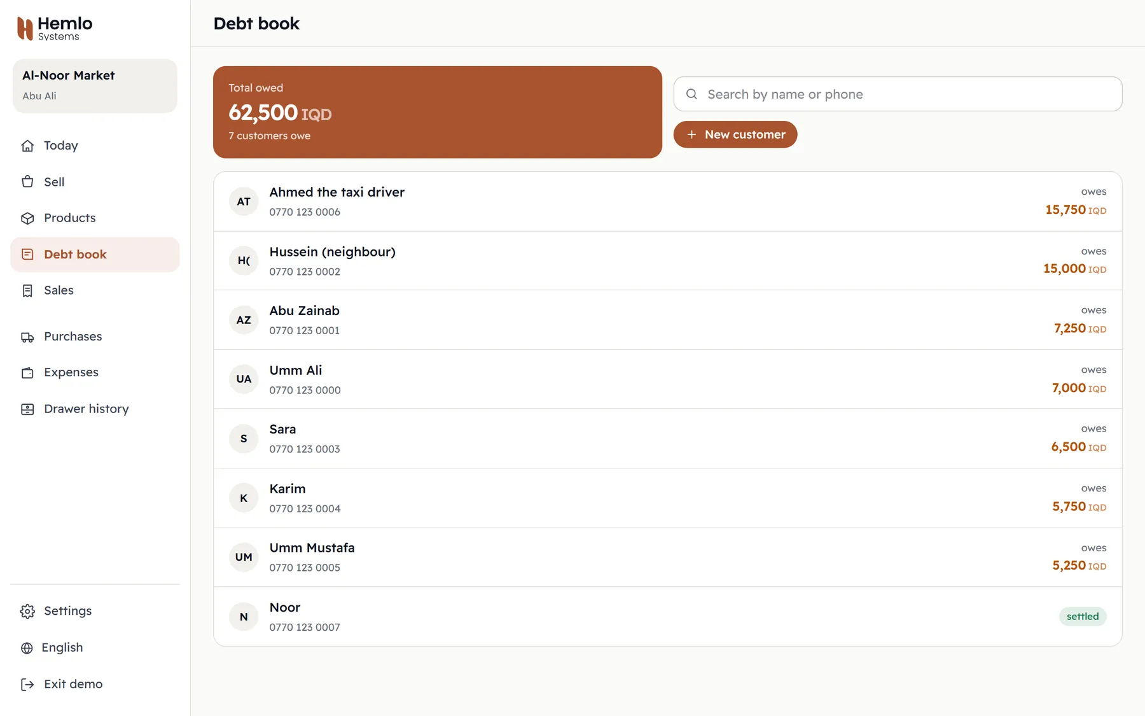Screen dimensions: 1145x716
Task: Click the Hemlo Systems logo
Action: pyautogui.click(x=55, y=28)
